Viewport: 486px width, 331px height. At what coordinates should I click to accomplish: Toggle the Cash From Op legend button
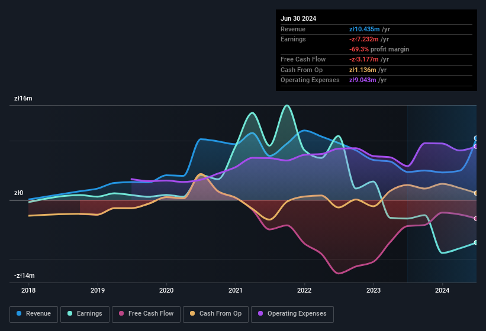pyautogui.click(x=215, y=314)
